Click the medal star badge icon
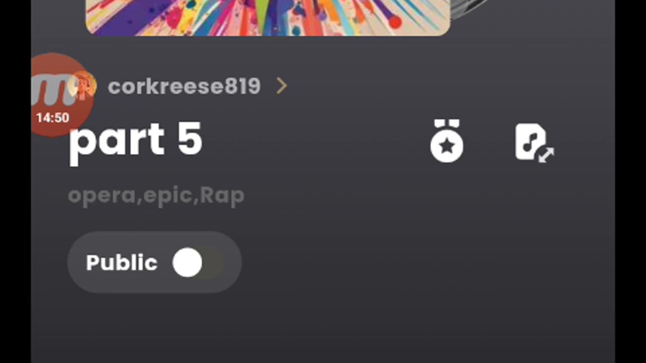 click(x=447, y=143)
